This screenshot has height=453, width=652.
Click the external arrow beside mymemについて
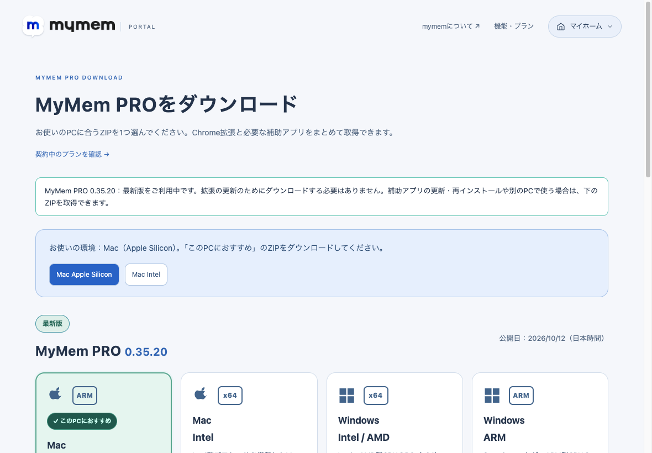coord(477,26)
